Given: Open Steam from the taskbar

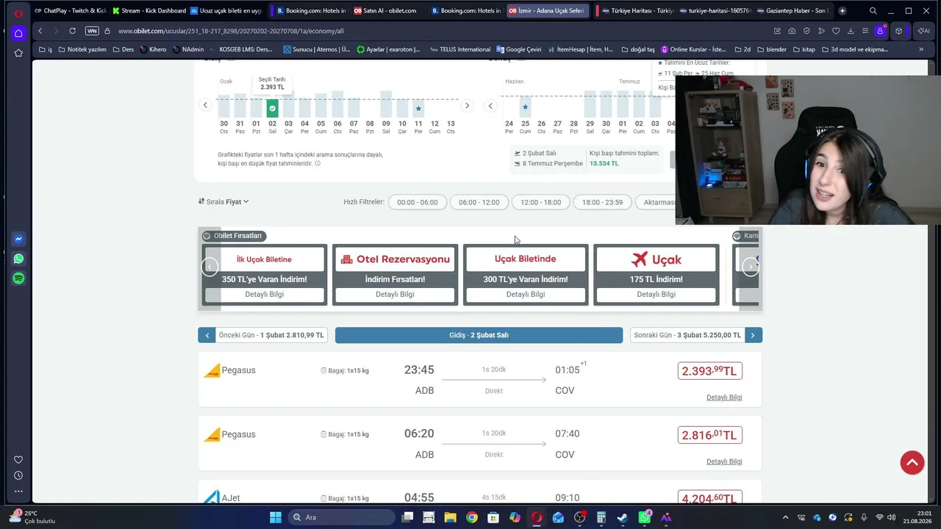Looking at the screenshot, I should click(x=622, y=517).
